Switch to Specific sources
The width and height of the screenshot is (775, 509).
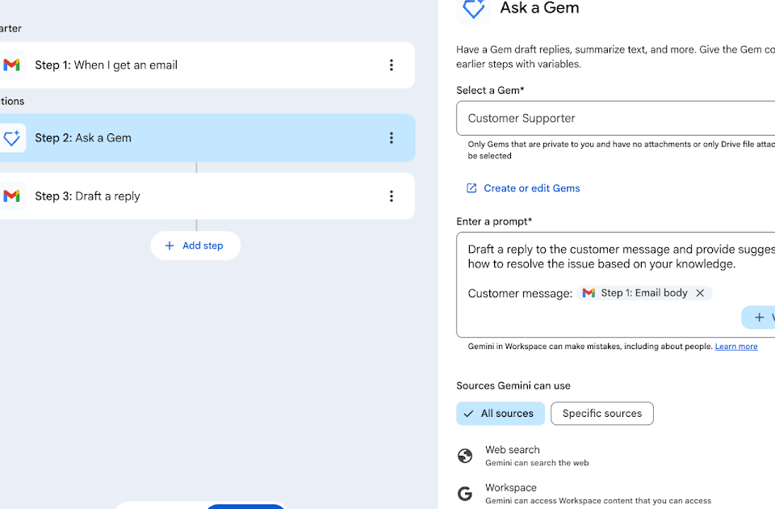[x=601, y=414]
